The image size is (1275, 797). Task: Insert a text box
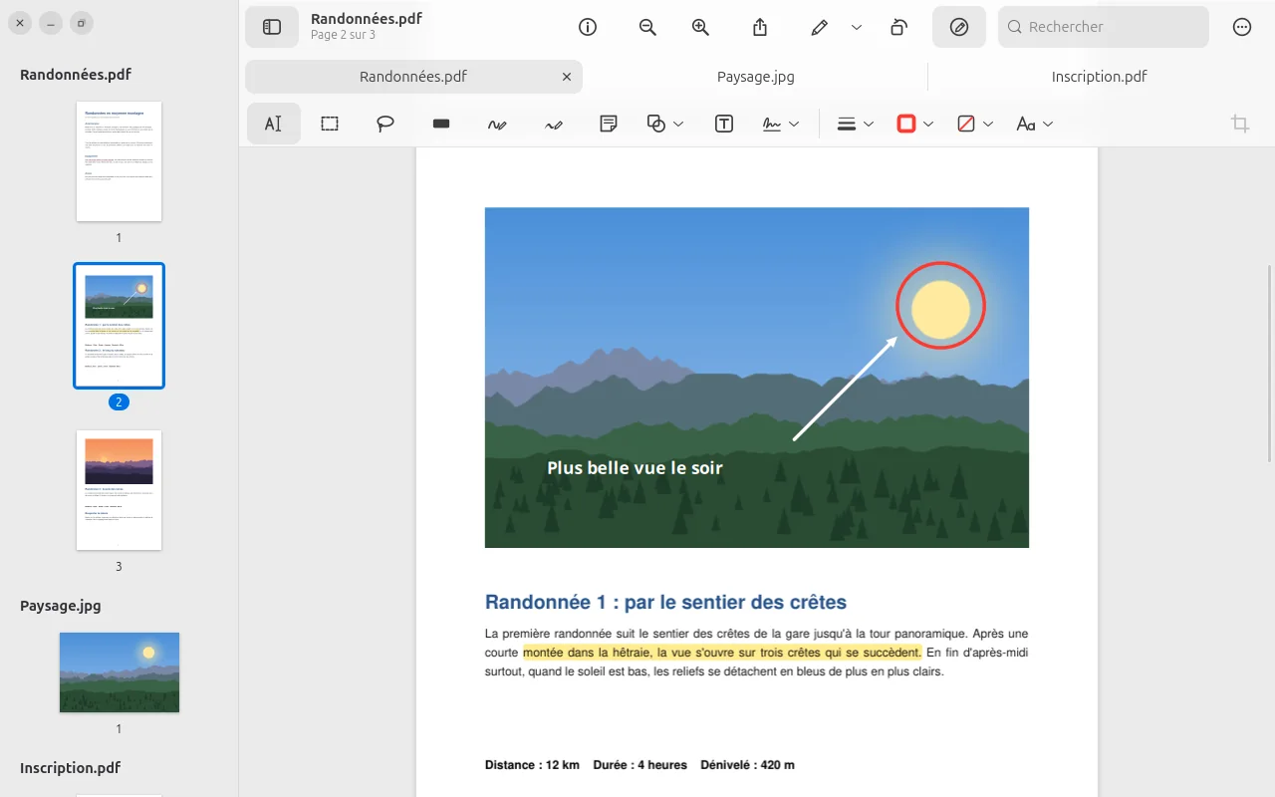click(x=724, y=124)
